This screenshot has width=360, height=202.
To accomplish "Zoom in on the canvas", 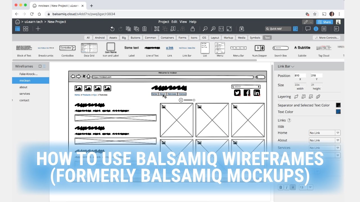I will coord(213,29).
